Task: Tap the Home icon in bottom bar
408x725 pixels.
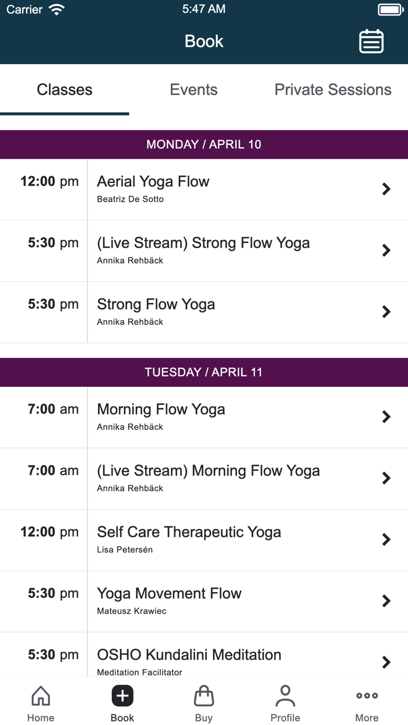Action: click(41, 695)
